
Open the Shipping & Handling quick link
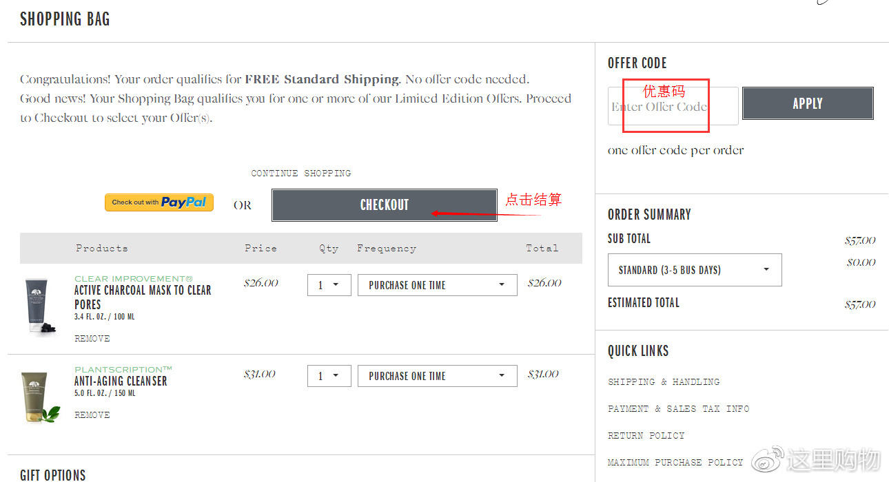click(664, 381)
